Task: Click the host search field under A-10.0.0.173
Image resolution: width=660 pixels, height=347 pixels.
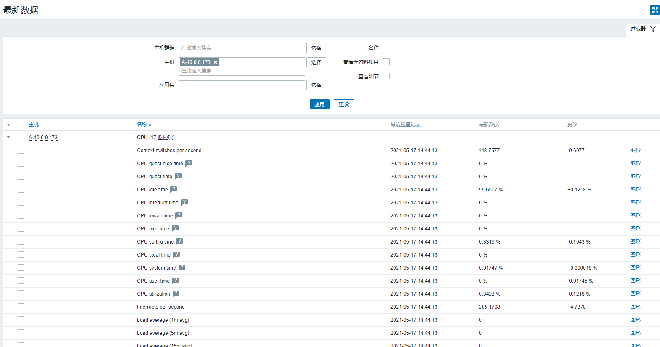Action: point(242,71)
